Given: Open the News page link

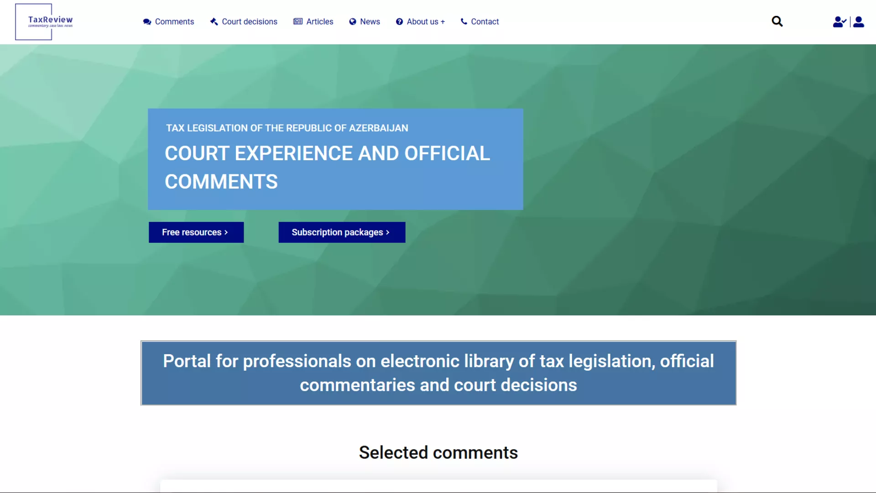Looking at the screenshot, I should 370,22.
